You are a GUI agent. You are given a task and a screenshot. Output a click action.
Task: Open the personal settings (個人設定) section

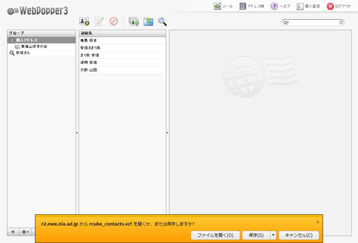308,6
